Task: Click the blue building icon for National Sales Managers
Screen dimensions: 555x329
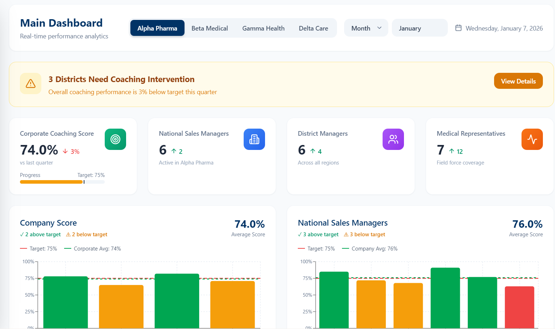Action: point(254,139)
